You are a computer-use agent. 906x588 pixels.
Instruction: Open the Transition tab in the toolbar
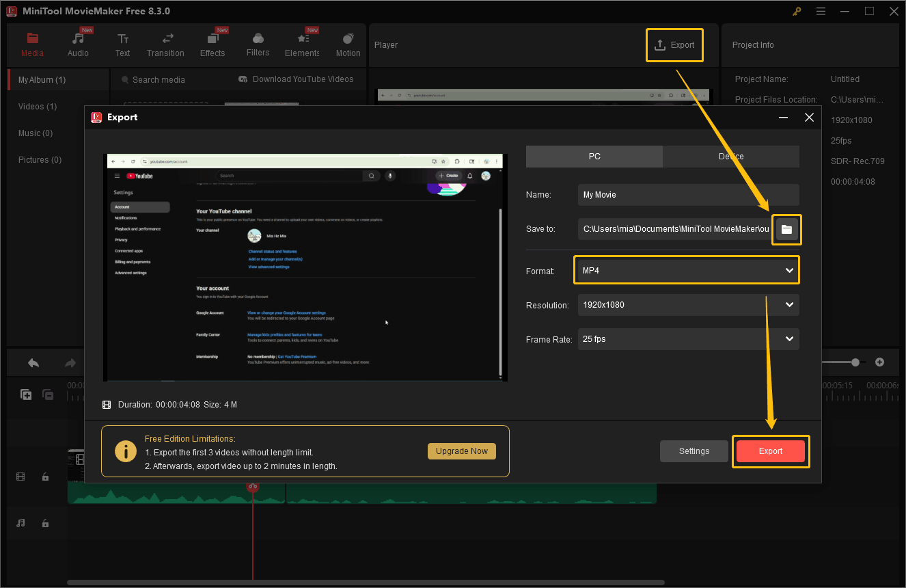coord(165,45)
